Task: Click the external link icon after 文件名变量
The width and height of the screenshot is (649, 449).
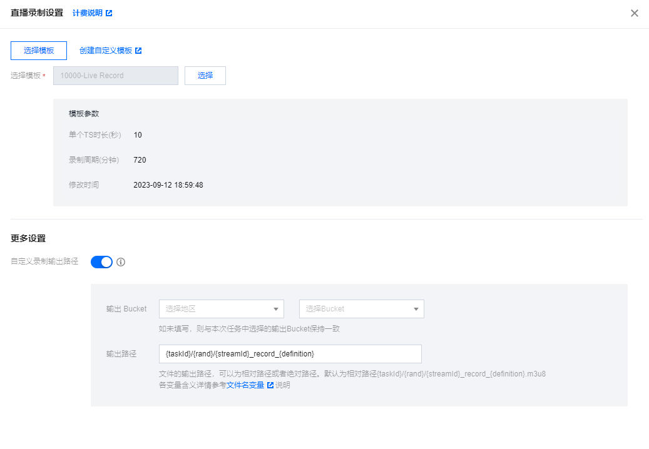Action: [x=270, y=385]
